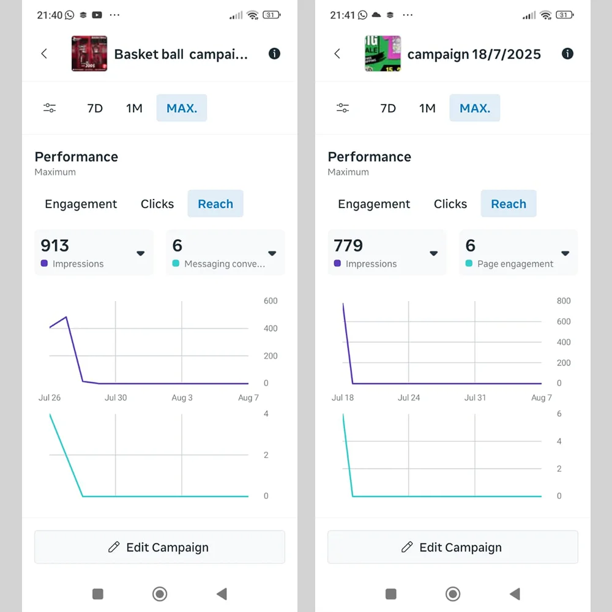Click Aug 3 gridline on Basket ball impressions chart
Screen dimensions: 612x612
coord(182,343)
